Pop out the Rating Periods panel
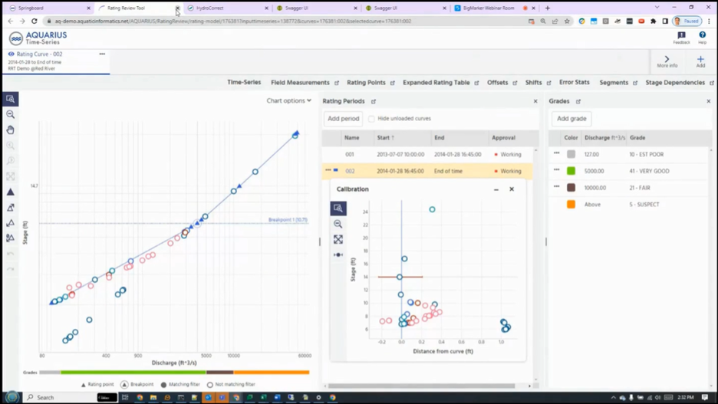 (374, 101)
